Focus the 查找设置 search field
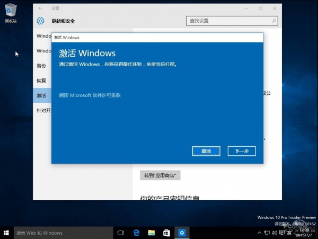Screen dimensions: 318x239 (228, 21)
